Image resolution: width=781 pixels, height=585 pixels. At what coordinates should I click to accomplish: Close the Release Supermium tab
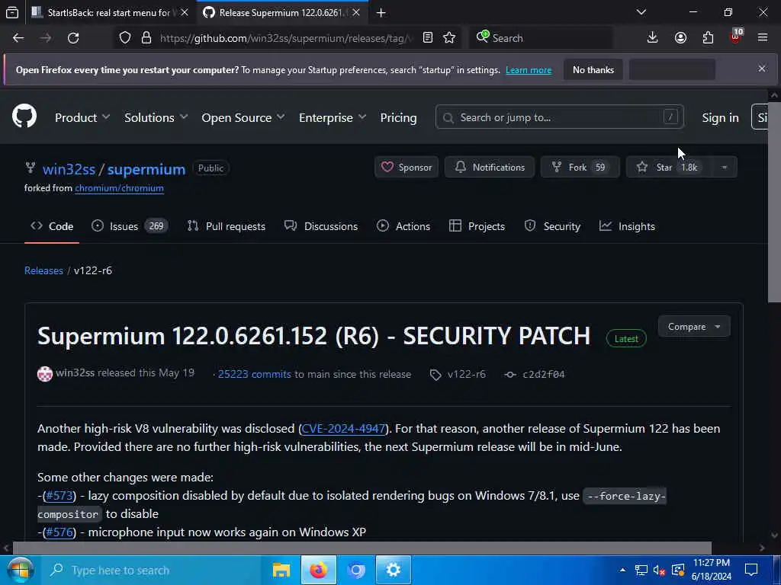tap(356, 12)
